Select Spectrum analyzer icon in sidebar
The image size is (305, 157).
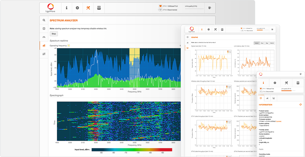click(x=44, y=46)
